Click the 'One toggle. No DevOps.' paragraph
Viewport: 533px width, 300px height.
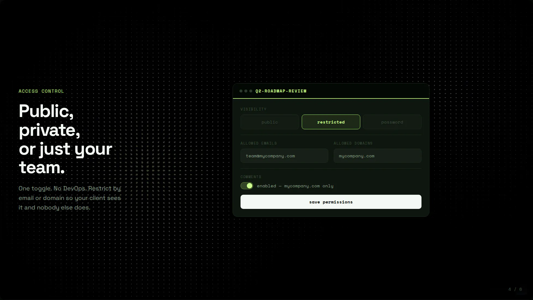click(70, 198)
